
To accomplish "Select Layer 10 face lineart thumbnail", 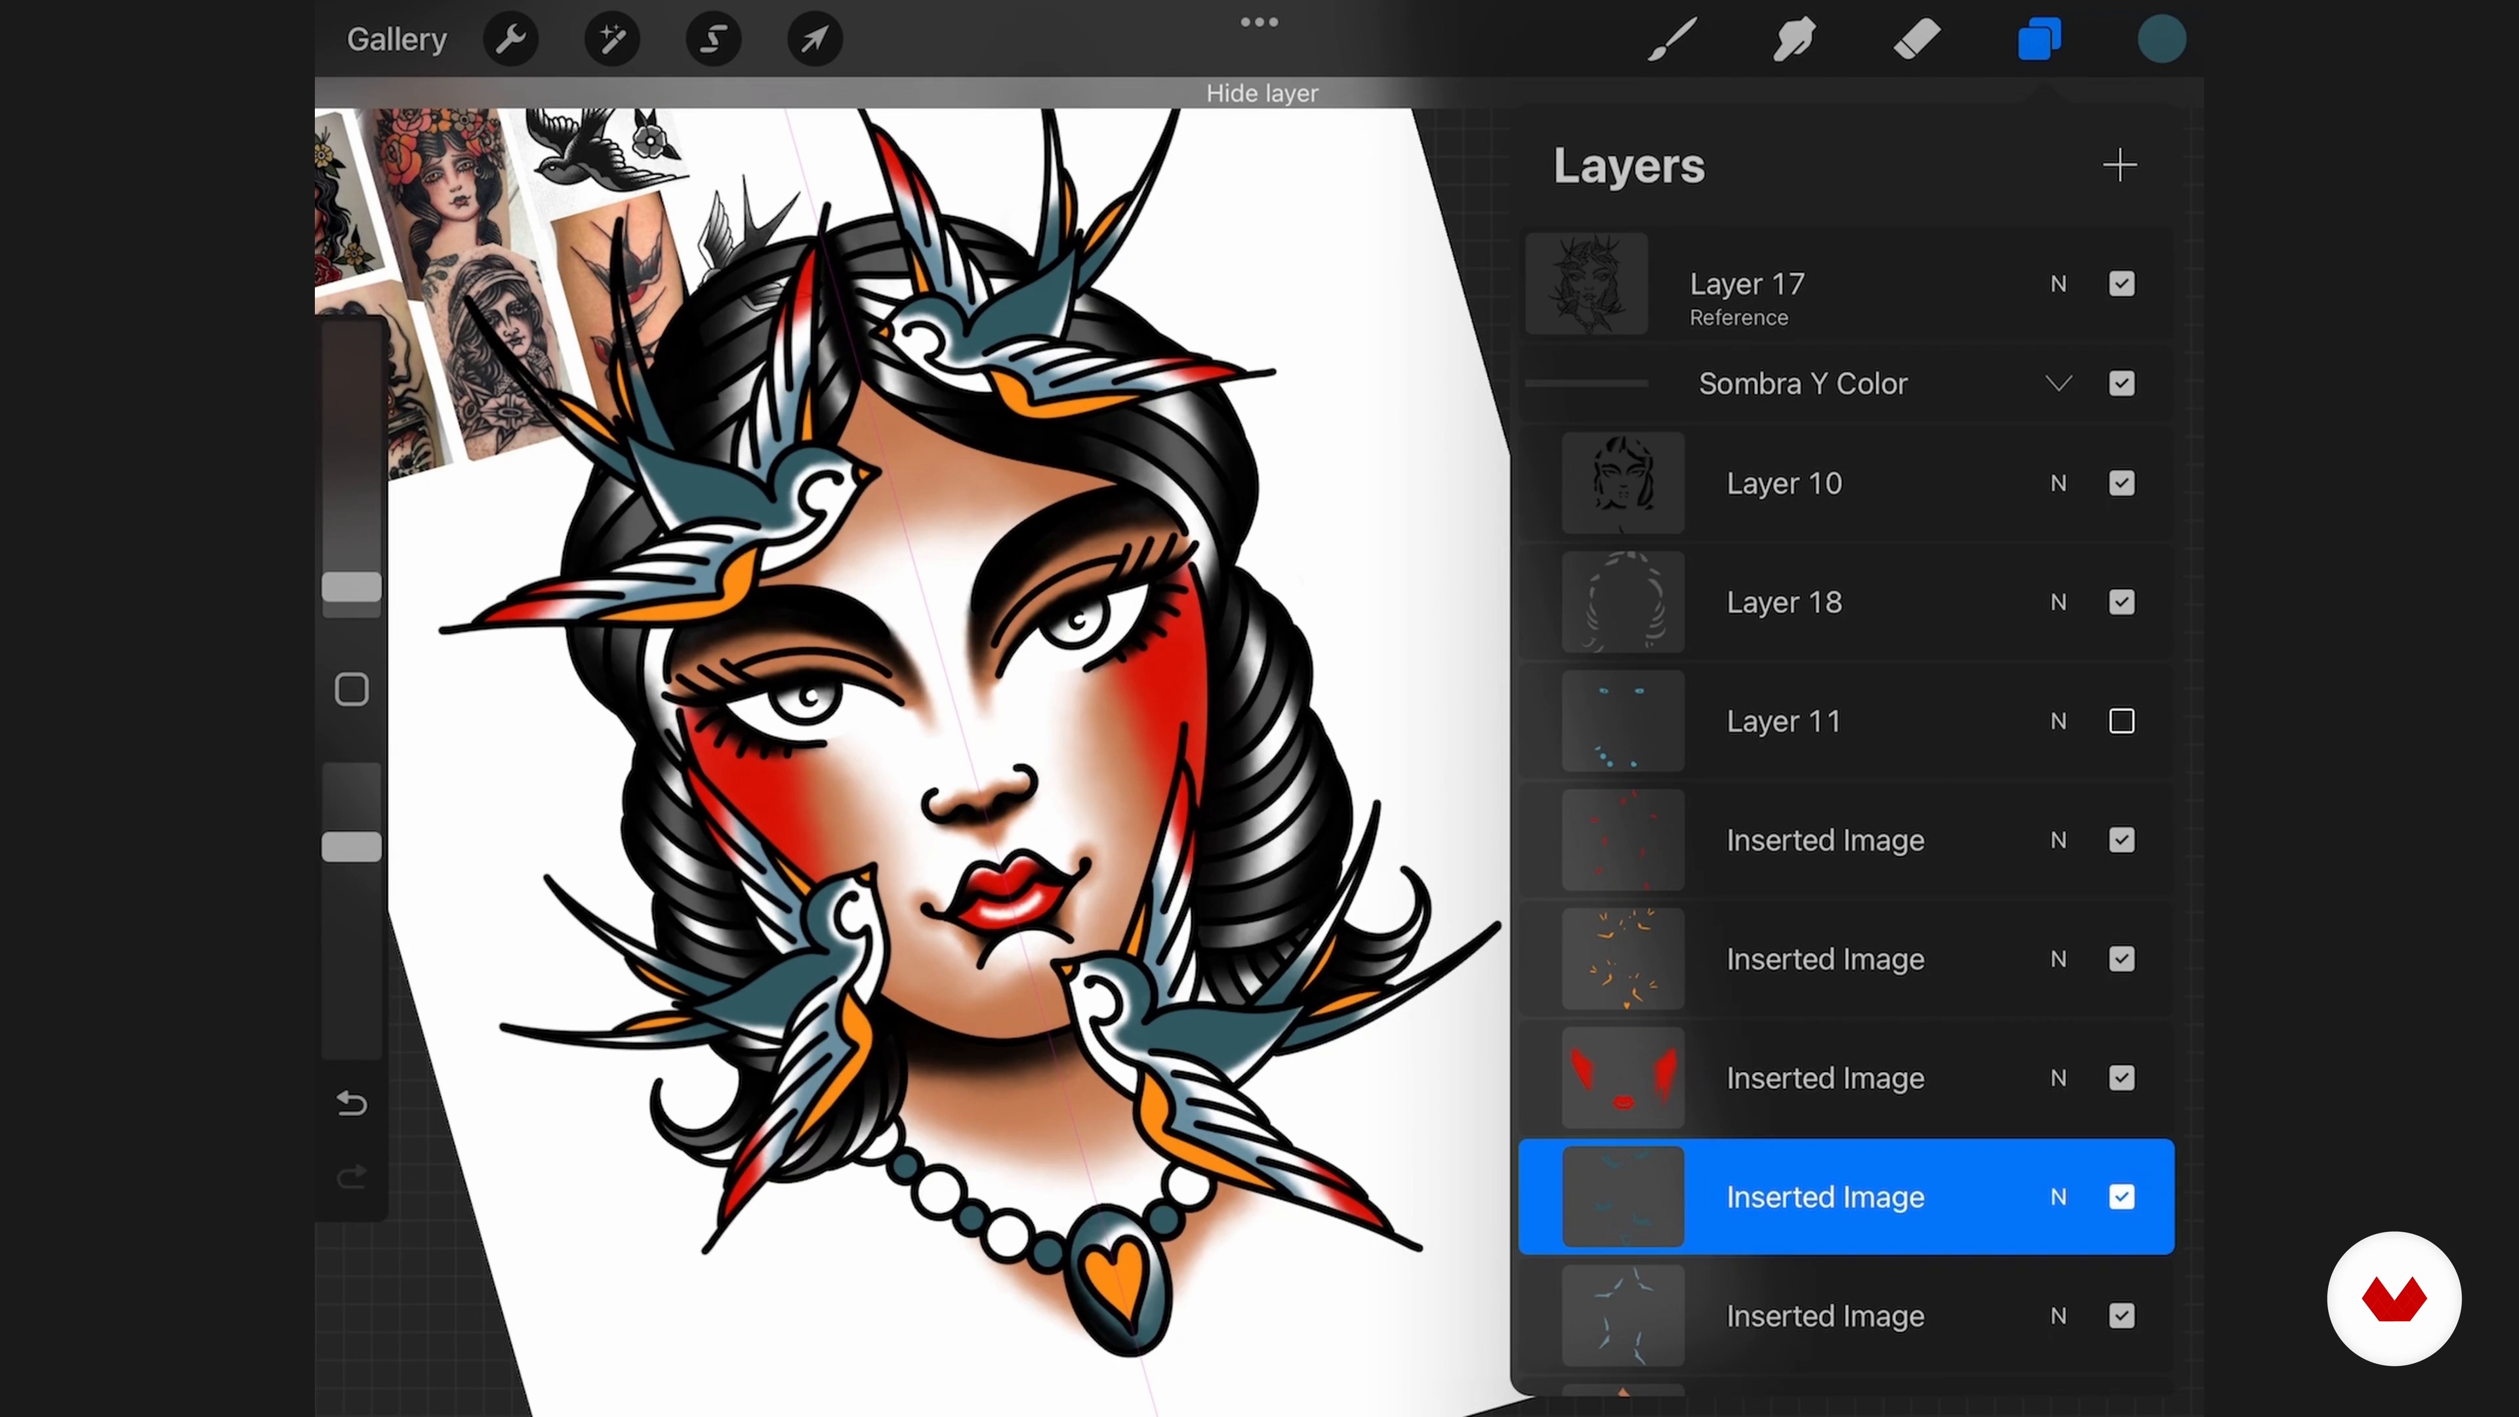I will (x=1624, y=483).
